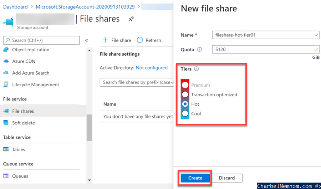321x189 pixels.
Task: Click the Lifecycle Management icon
Action: point(6,85)
